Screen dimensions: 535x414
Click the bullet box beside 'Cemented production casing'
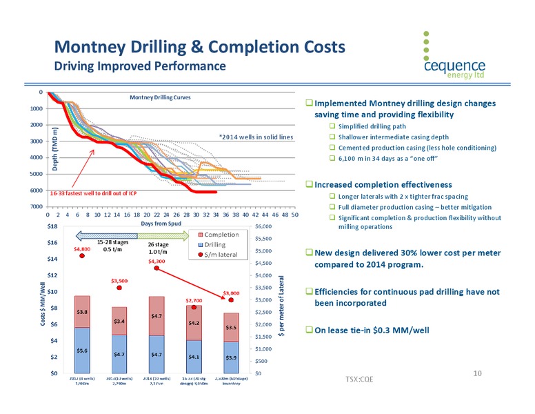click(332, 147)
